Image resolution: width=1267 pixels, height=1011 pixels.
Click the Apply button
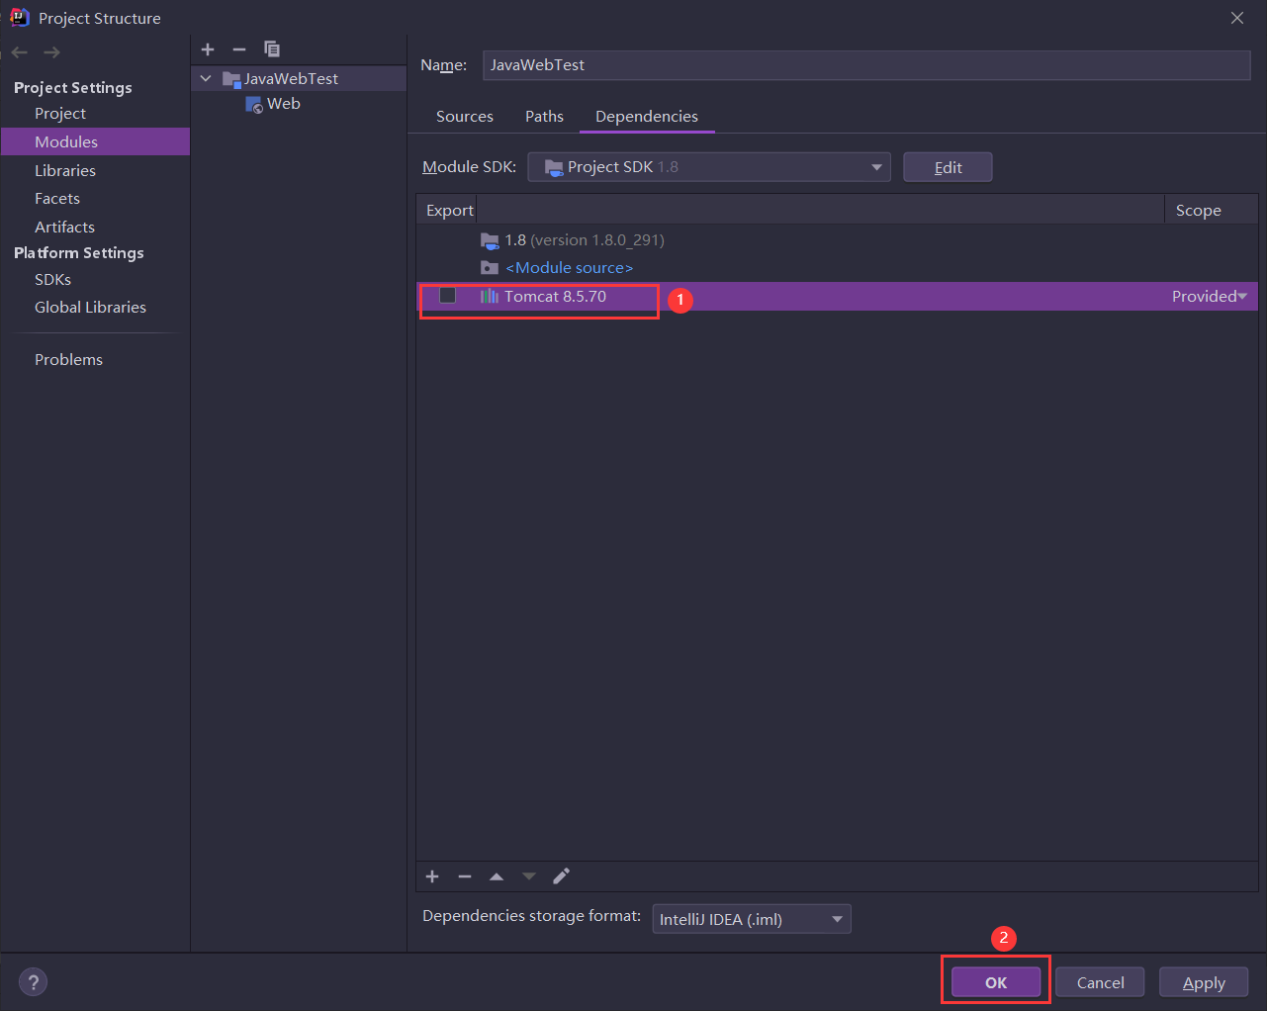point(1204,982)
